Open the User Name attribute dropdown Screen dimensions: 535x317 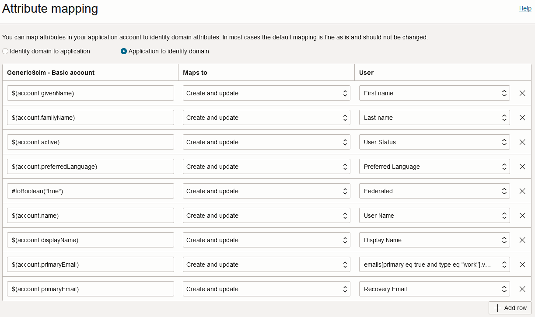(x=434, y=216)
